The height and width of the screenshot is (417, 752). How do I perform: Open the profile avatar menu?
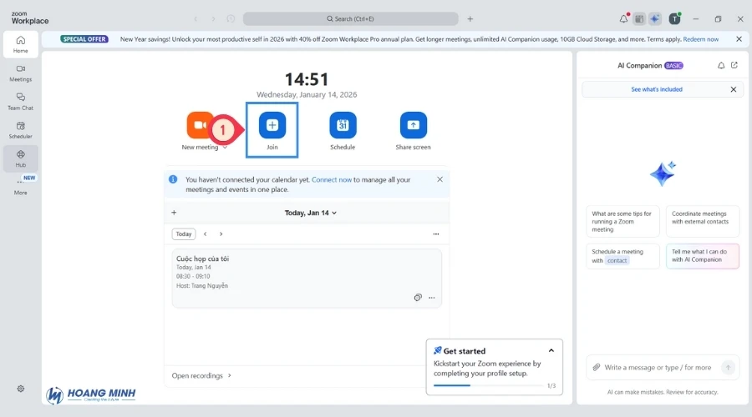(675, 18)
